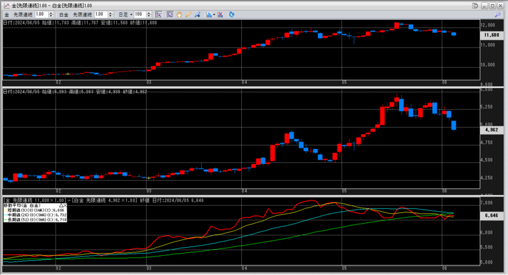Toggle the crosshair cursor button

(158, 14)
